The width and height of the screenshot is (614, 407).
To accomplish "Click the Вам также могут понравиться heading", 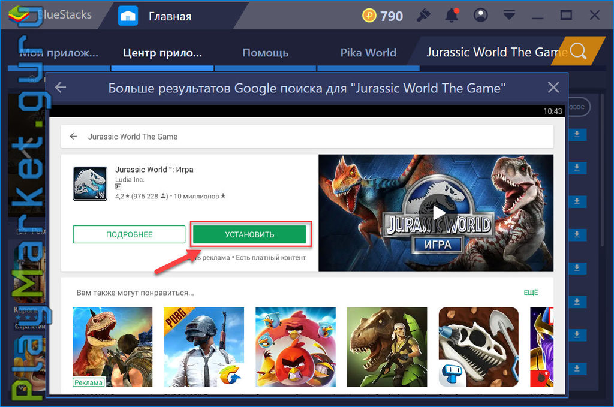I will click(135, 293).
